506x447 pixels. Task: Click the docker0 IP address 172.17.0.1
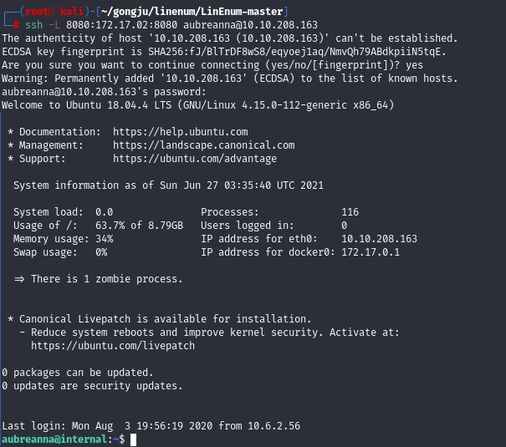point(371,252)
